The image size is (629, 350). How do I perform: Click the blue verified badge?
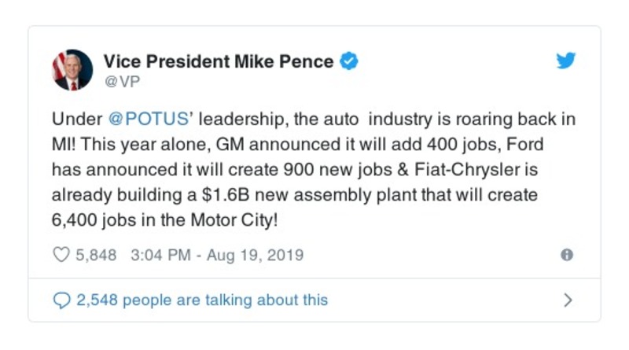click(349, 61)
